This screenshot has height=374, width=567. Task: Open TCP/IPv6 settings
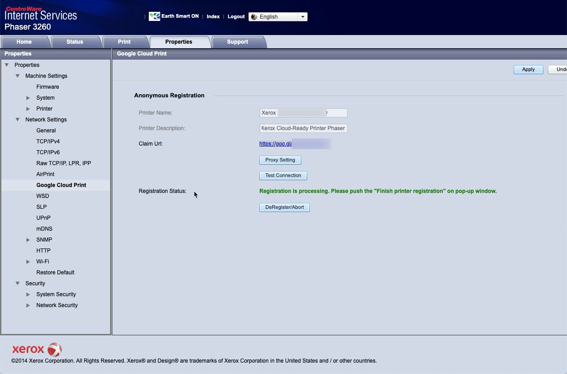(x=48, y=152)
